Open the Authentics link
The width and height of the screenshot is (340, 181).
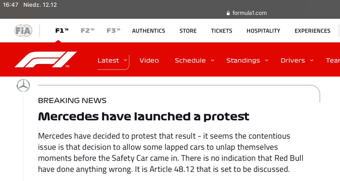point(148,31)
